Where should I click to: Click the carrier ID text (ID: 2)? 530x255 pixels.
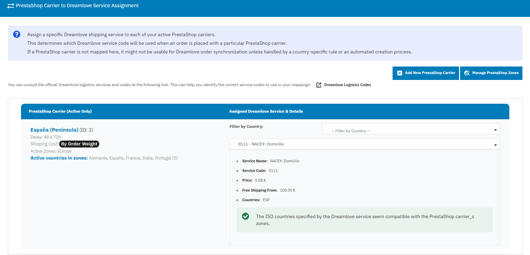pos(86,130)
